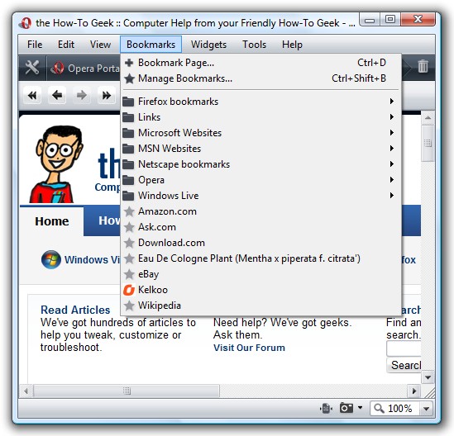Screen dimensions: 454x436
Task: Click the Kelkoo orange favicon
Action: [x=129, y=290]
